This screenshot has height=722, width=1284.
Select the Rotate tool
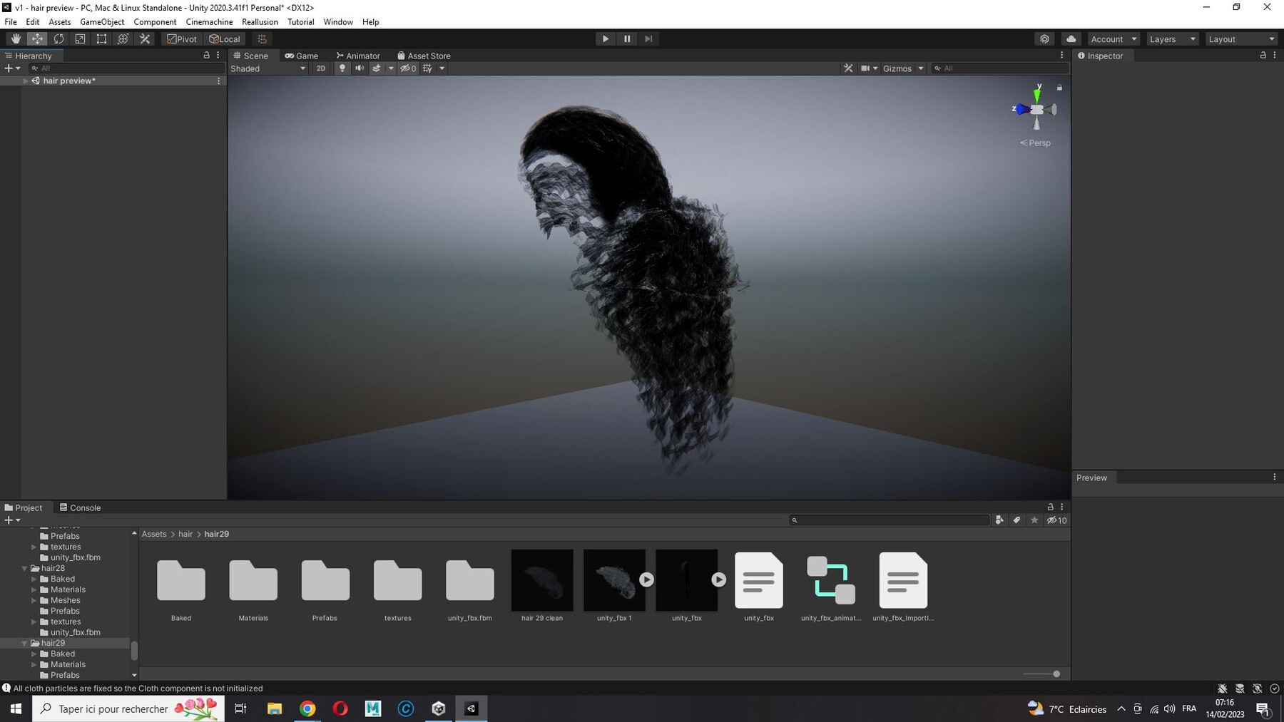tap(58, 39)
